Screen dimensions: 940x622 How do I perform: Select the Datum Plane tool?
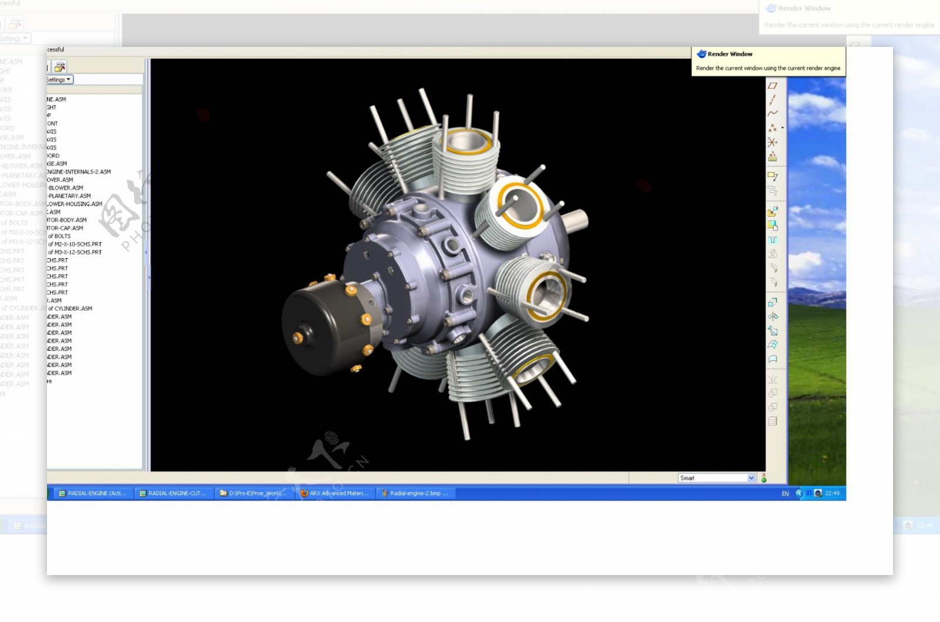[773, 86]
